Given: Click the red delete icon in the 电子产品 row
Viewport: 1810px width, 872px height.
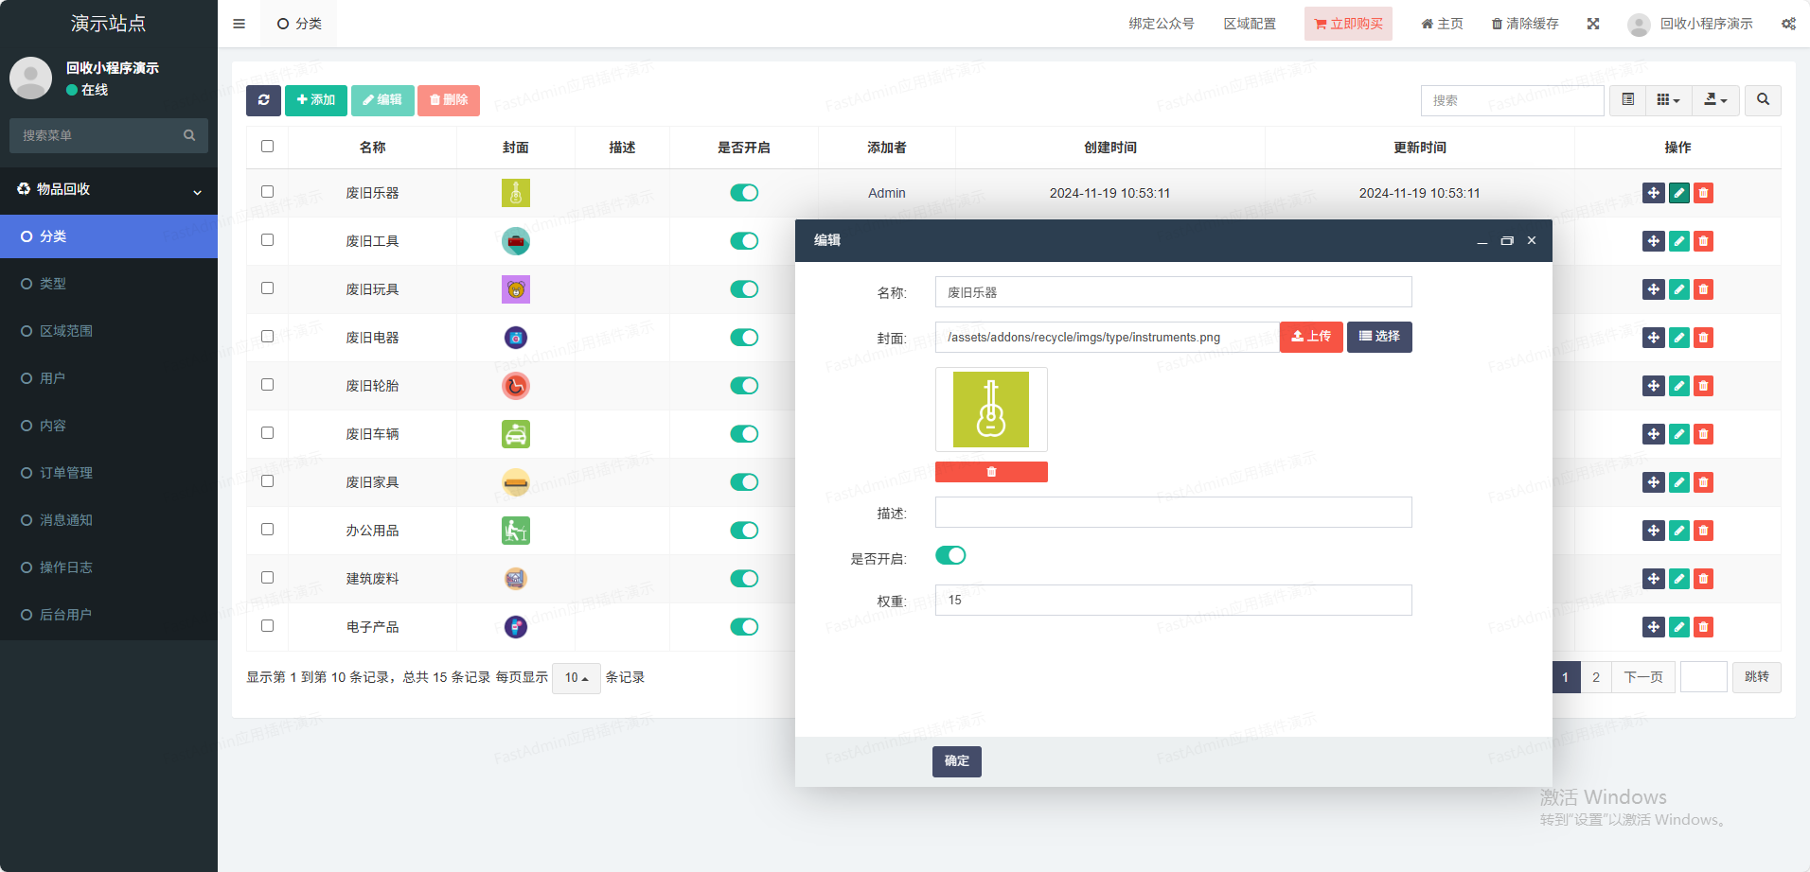Looking at the screenshot, I should coord(1703,627).
